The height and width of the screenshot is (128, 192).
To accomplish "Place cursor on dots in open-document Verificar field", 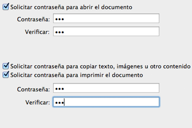I will [60, 32].
